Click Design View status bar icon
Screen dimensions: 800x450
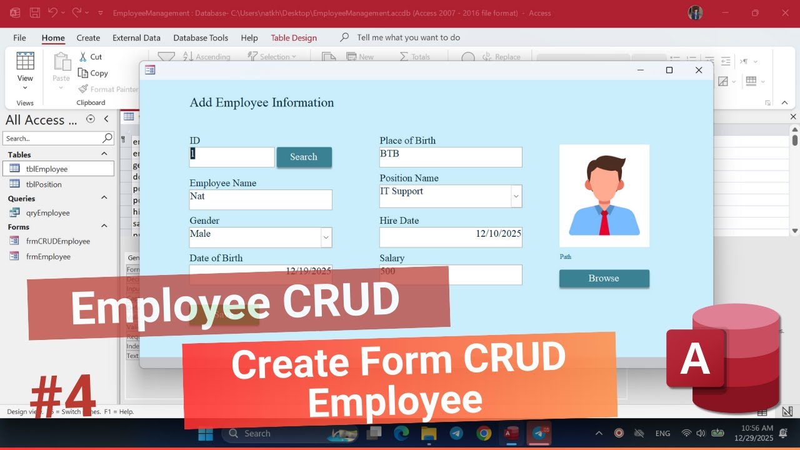pos(787,412)
